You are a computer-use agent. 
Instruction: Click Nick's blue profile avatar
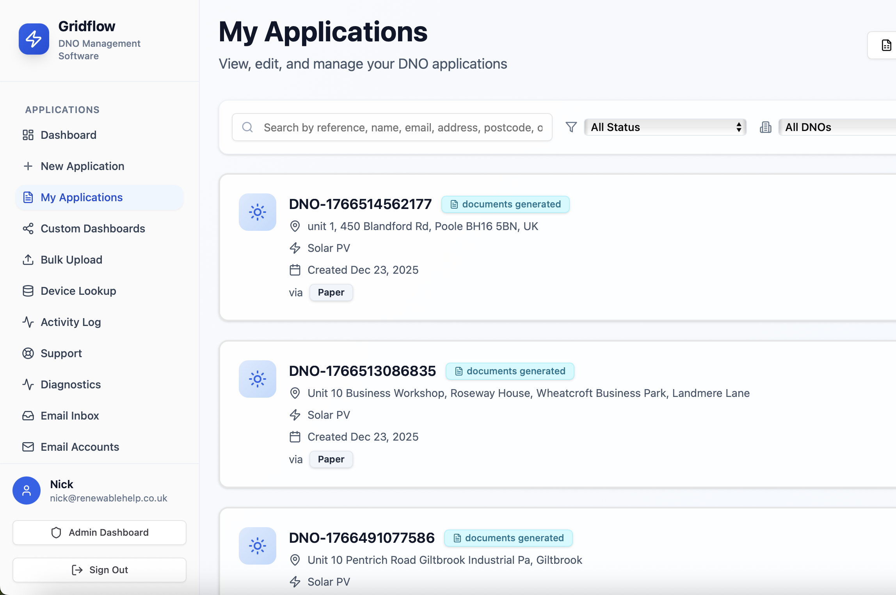tap(27, 491)
